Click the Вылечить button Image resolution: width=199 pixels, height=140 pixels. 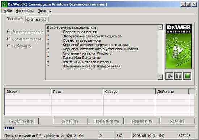(x=70, y=121)
